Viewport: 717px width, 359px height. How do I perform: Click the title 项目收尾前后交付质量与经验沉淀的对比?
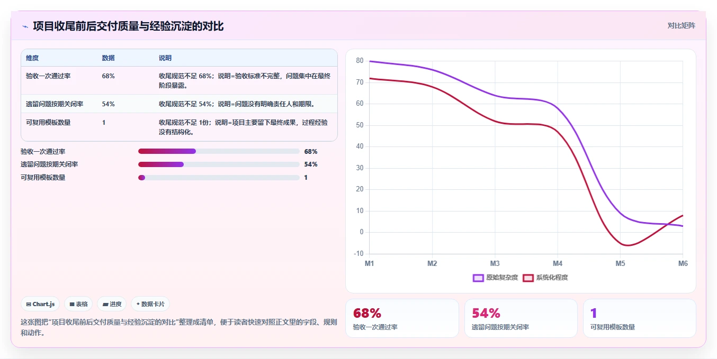(x=128, y=26)
